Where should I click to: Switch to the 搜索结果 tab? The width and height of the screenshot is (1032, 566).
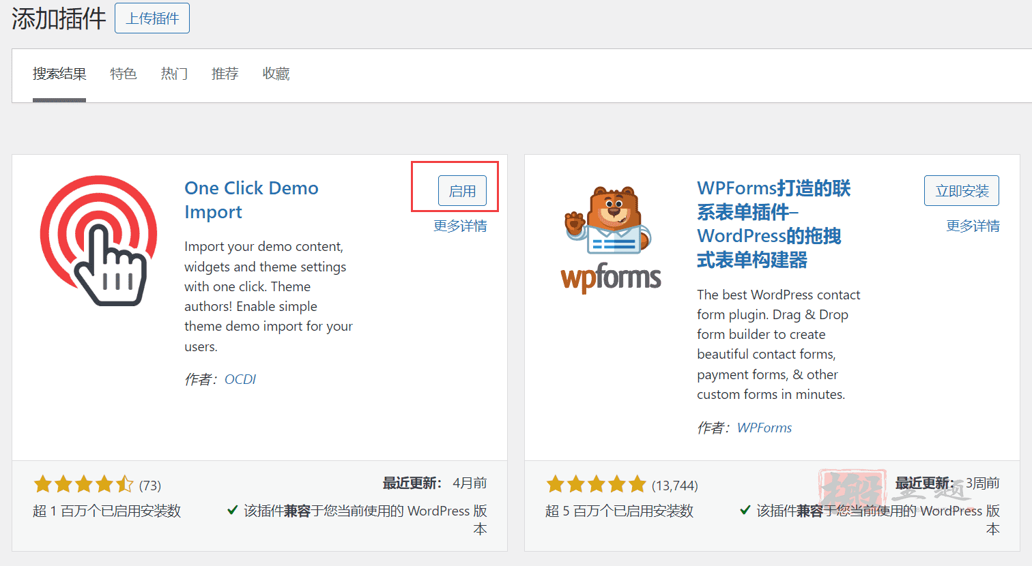pos(59,74)
